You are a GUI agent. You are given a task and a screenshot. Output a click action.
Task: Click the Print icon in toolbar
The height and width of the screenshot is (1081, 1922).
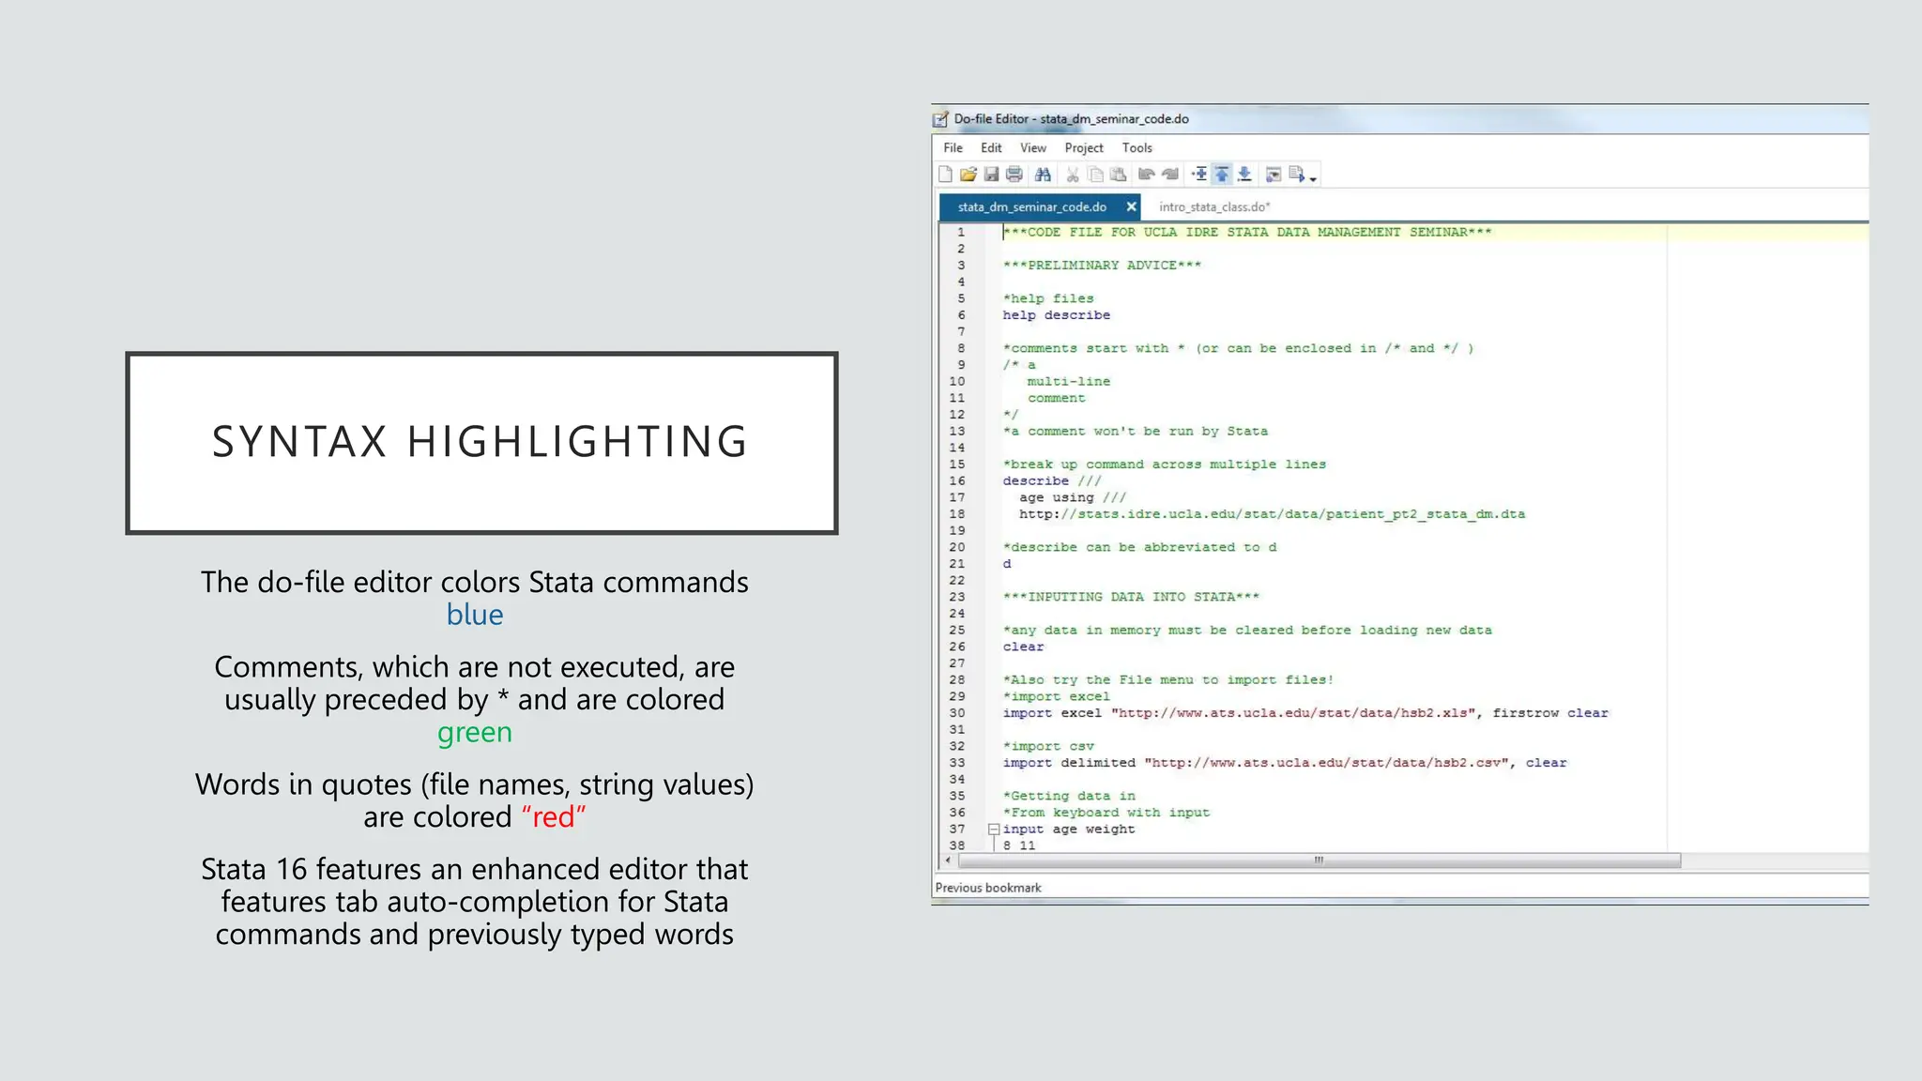click(x=1014, y=175)
